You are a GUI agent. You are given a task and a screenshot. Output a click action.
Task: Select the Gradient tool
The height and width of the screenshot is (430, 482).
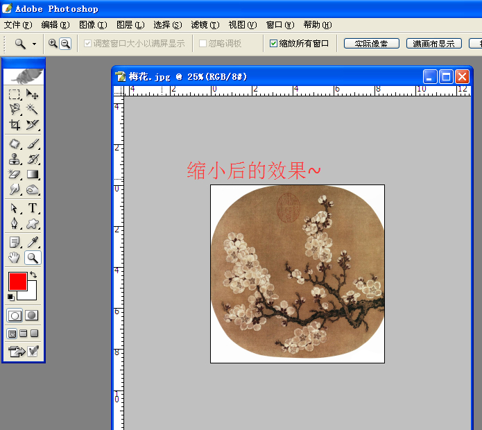[x=33, y=174]
